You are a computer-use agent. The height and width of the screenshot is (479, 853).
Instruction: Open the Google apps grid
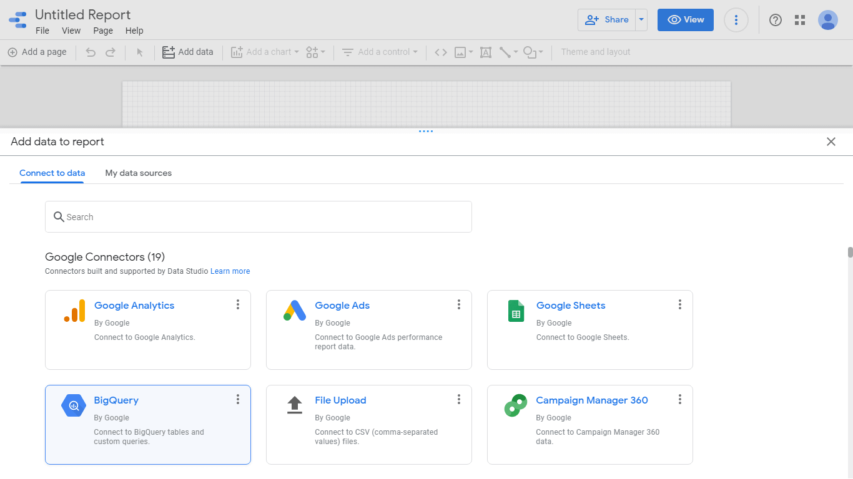(x=800, y=20)
